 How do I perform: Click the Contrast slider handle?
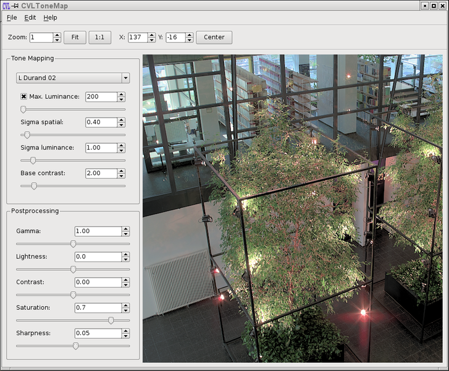73,295
